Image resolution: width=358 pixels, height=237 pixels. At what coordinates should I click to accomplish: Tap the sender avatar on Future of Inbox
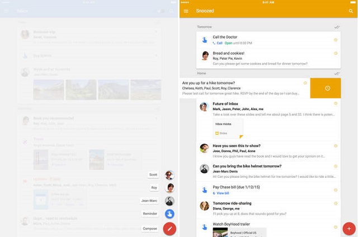point(204,107)
